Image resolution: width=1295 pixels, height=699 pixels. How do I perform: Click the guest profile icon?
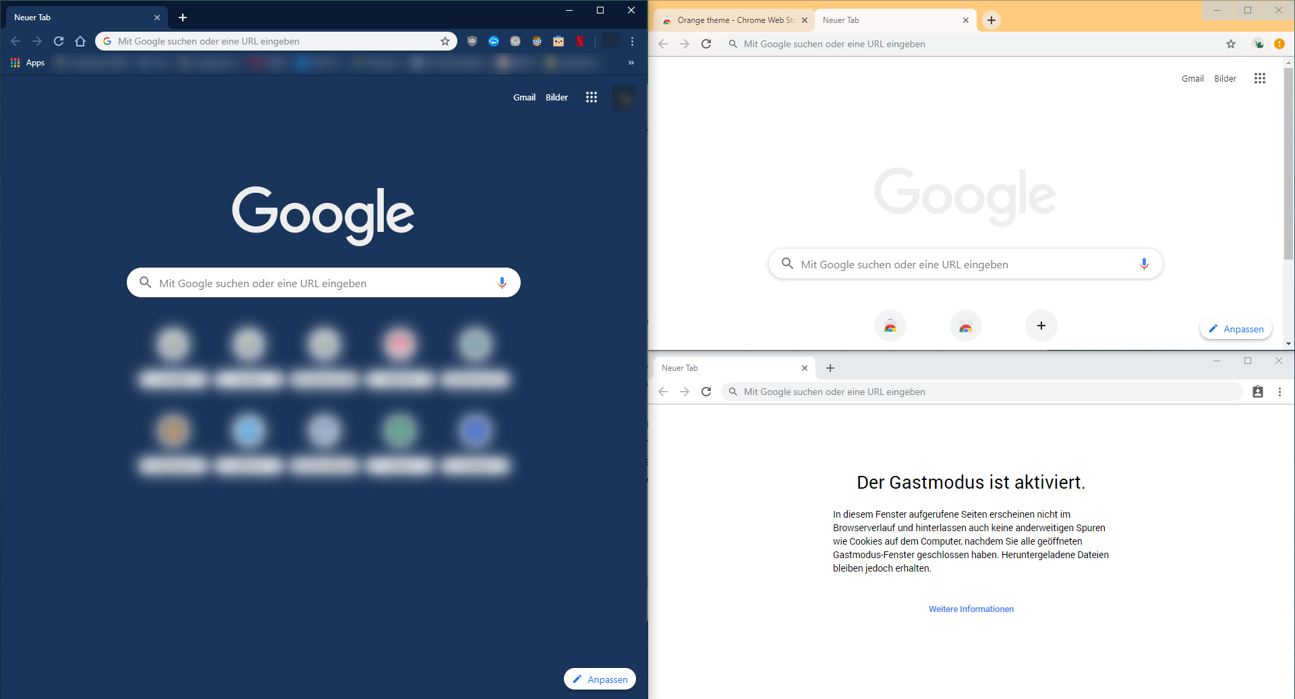(x=1258, y=392)
